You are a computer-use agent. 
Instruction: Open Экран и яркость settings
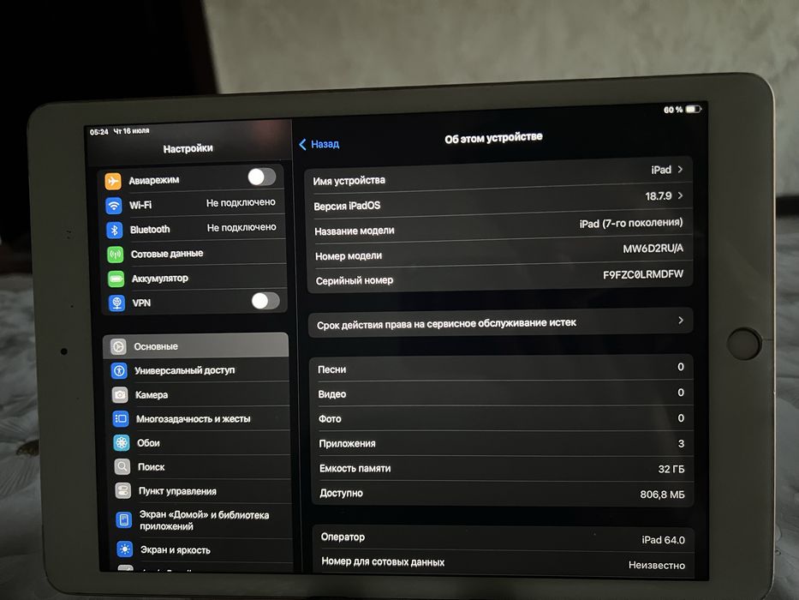click(202, 550)
